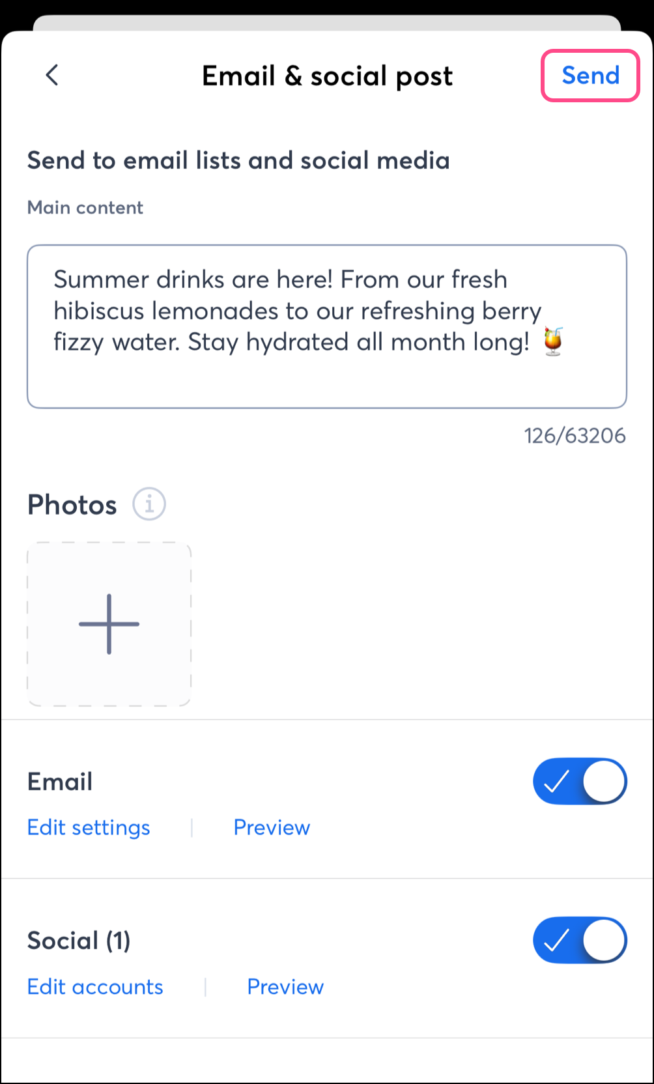Open the Photos info icon

click(x=149, y=504)
